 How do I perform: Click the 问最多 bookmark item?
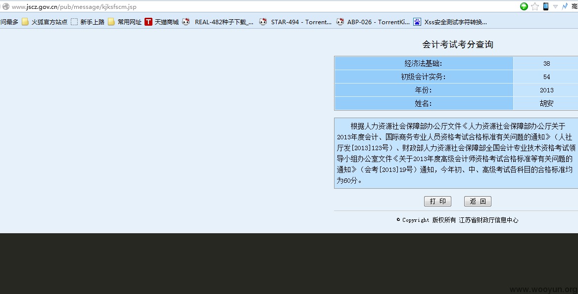coord(9,22)
